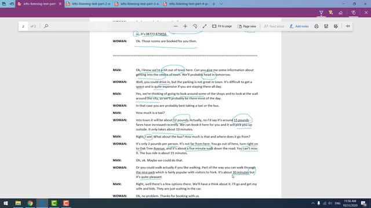This screenshot has width=371, height=208.
Task: Toggle touch writing in the notes bar
Action: point(353,13)
